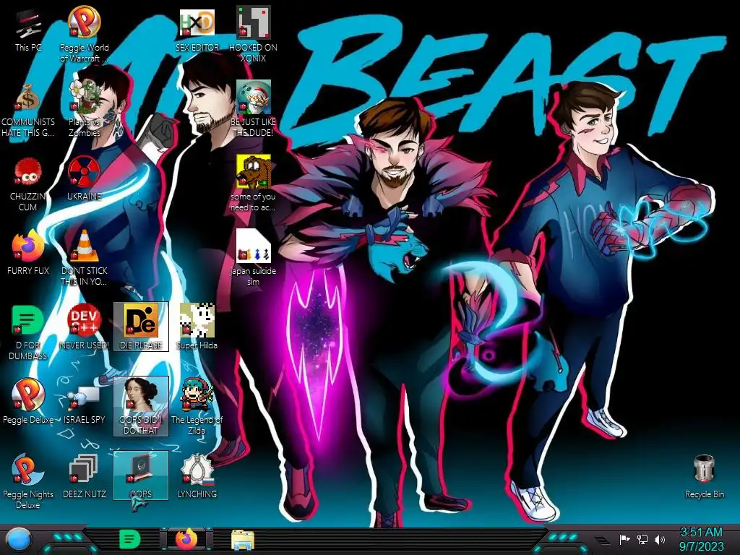Switch to Firefox in the taskbar
740x555 pixels.
click(186, 539)
